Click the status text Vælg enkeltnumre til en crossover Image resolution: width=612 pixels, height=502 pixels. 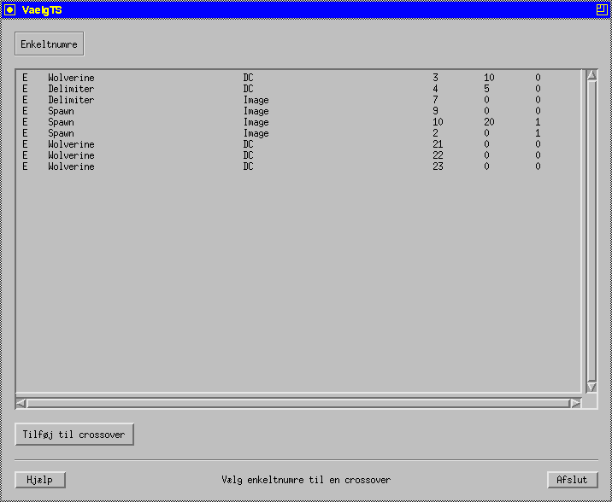(x=306, y=480)
